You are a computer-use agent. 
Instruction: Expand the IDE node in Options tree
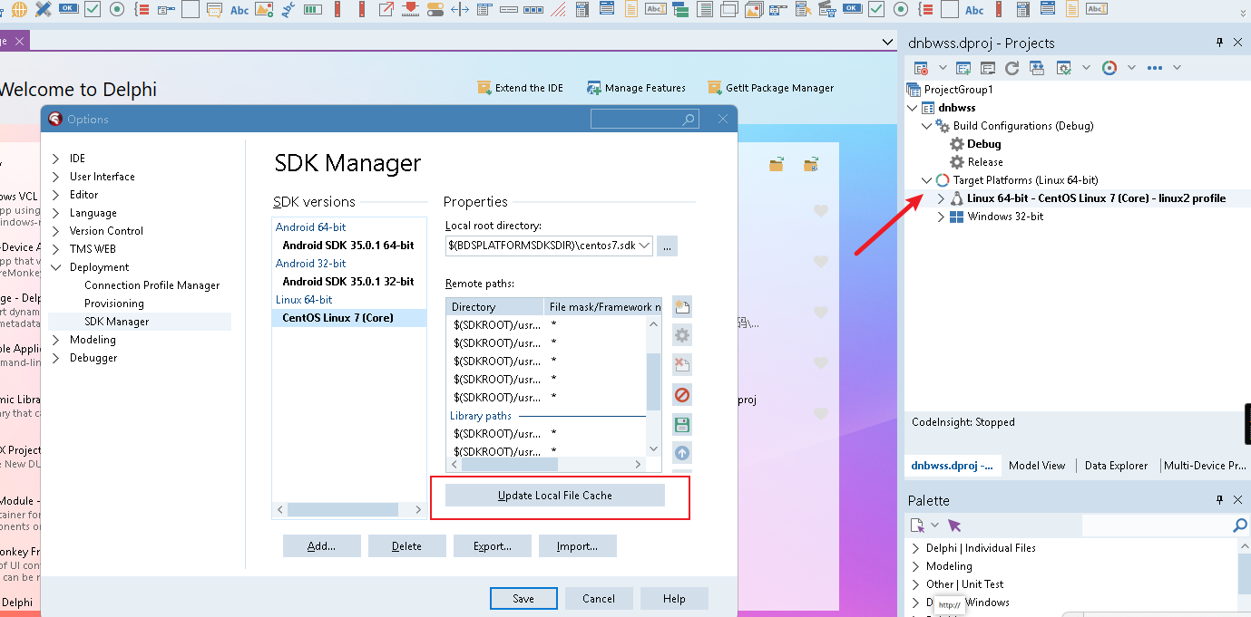56,159
